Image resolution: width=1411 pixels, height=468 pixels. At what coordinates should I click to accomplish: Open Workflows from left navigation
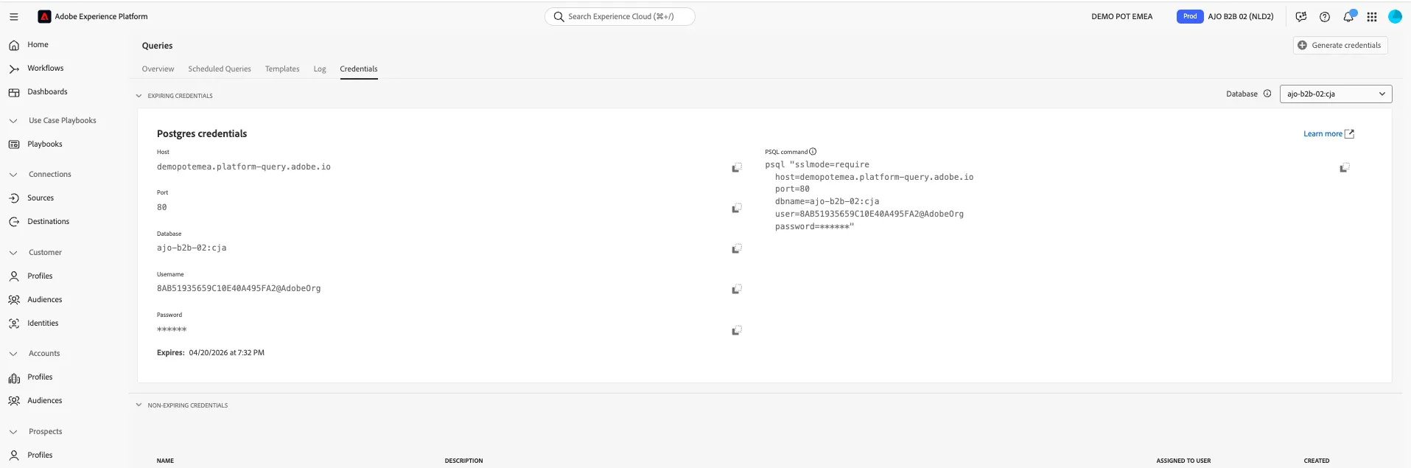click(x=45, y=69)
